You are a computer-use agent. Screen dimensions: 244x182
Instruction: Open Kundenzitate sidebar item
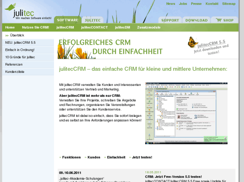(28, 72)
